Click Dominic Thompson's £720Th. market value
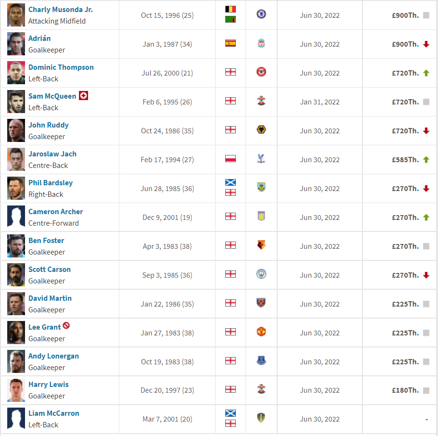 click(x=405, y=73)
